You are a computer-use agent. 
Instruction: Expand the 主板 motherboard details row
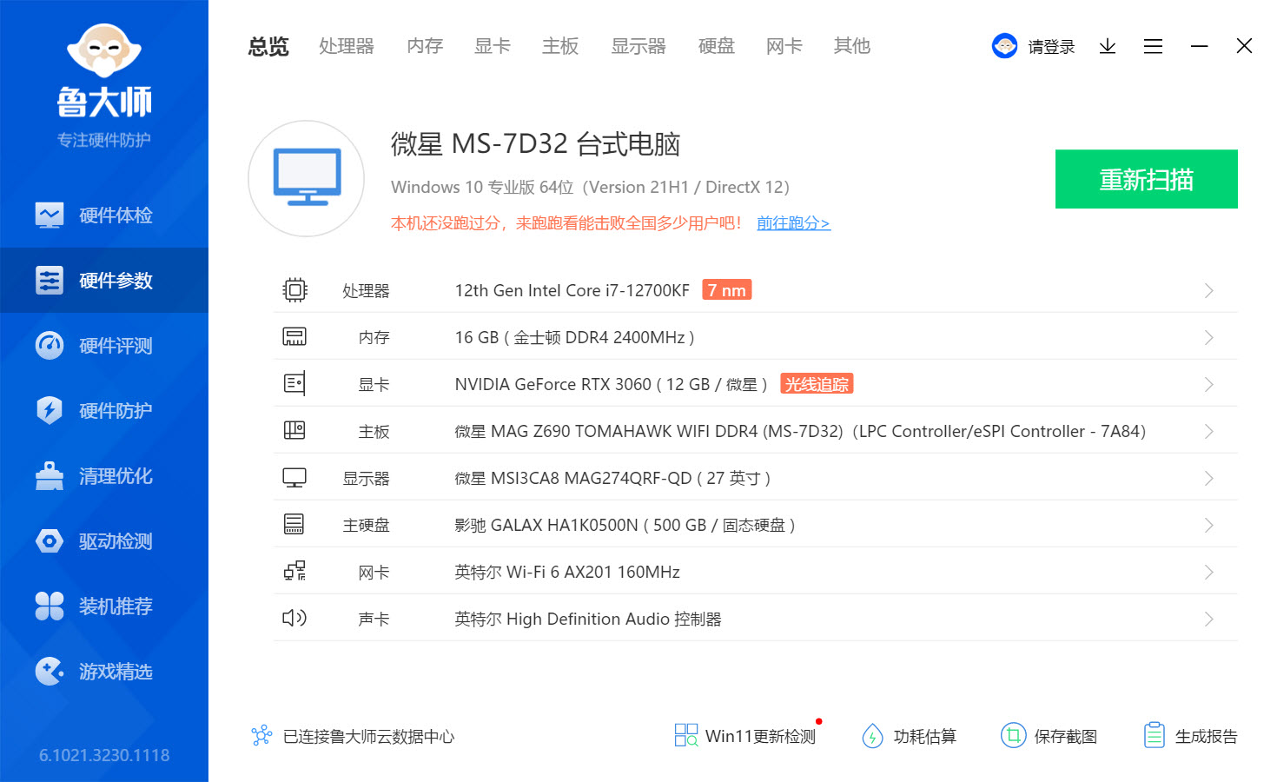(x=1208, y=430)
